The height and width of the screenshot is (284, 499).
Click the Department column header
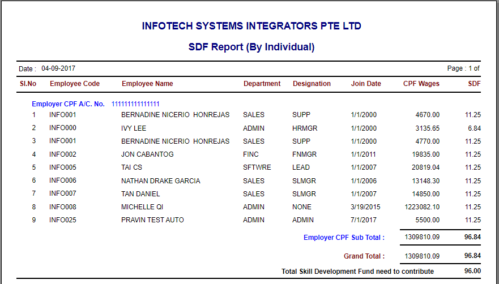(x=262, y=84)
